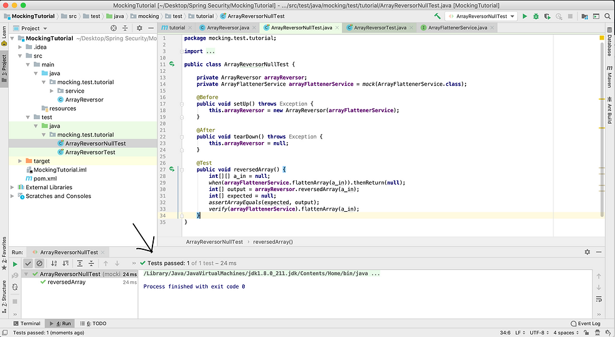Open the Project Structure dialog icon

[584, 16]
